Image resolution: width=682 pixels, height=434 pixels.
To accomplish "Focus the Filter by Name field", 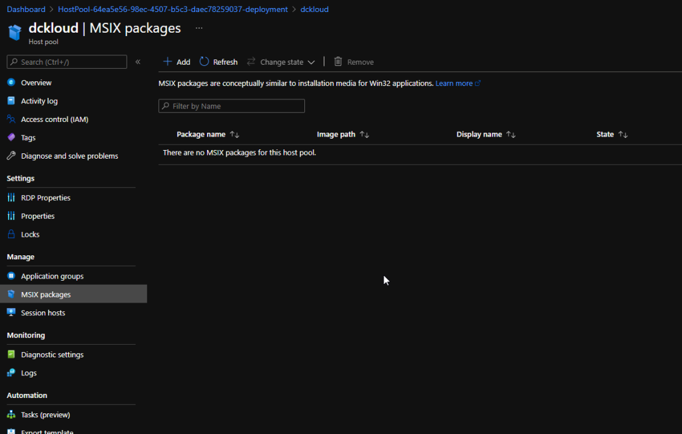I will click(x=231, y=106).
